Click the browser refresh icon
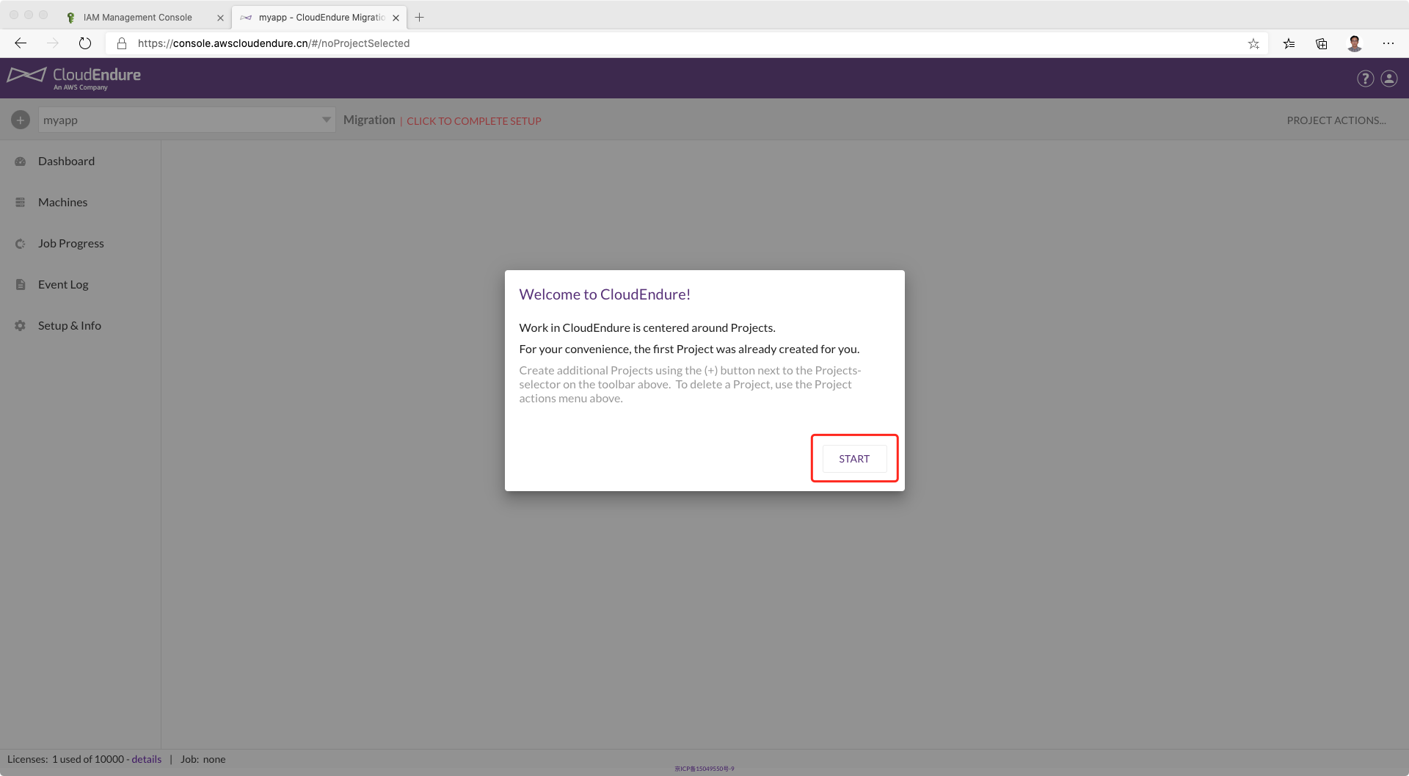 click(85, 43)
